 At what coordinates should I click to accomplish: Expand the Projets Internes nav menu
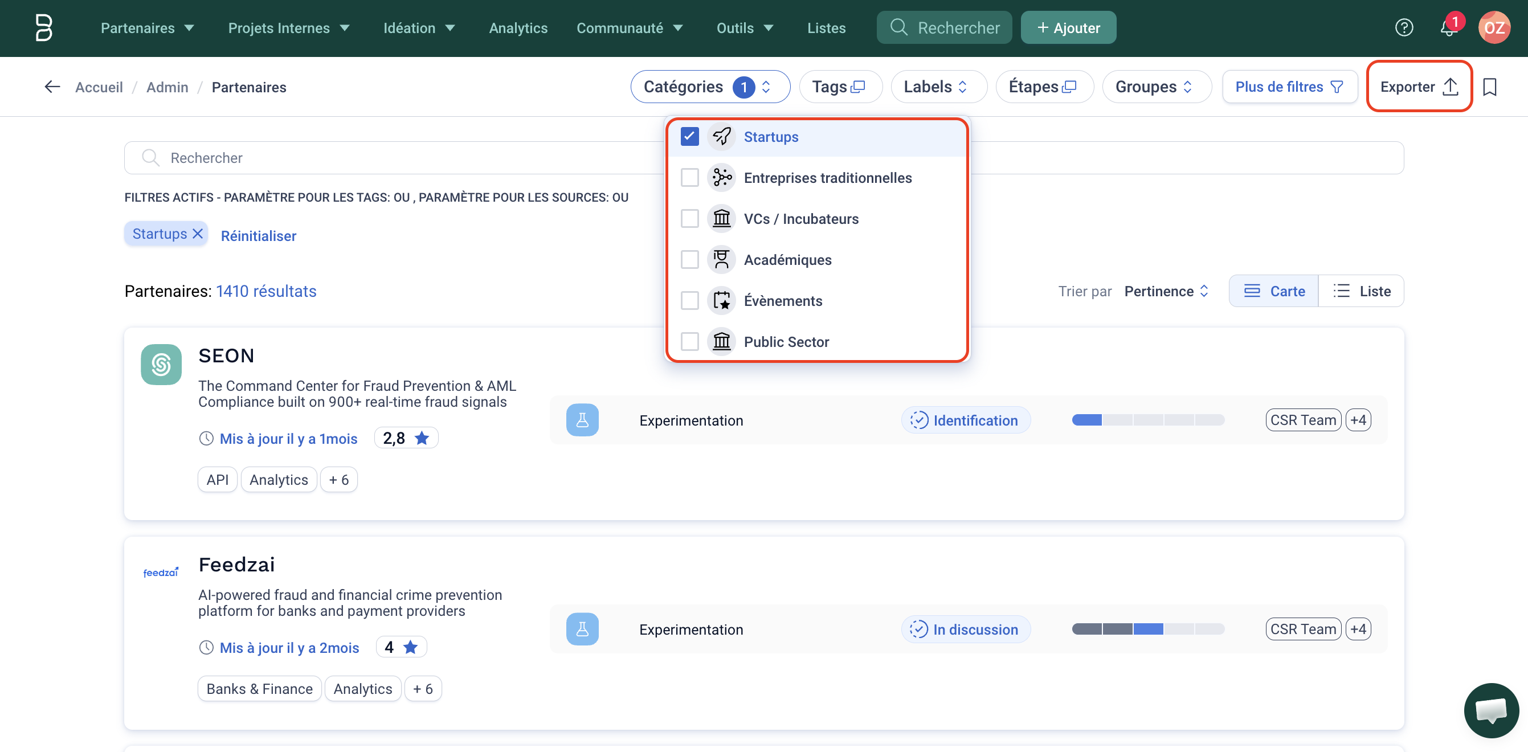pos(289,28)
